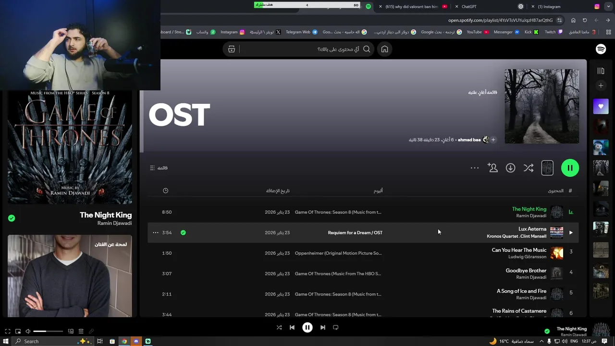615x346 pixels.
Task: Go to previous track in player bar
Action: [292, 327]
